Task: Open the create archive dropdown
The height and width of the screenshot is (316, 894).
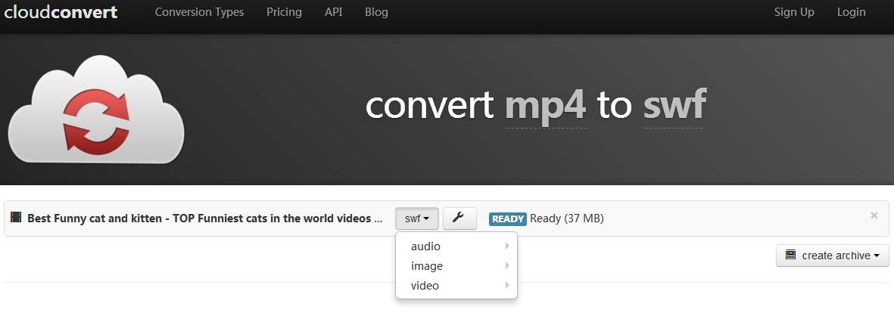Action: tap(832, 256)
